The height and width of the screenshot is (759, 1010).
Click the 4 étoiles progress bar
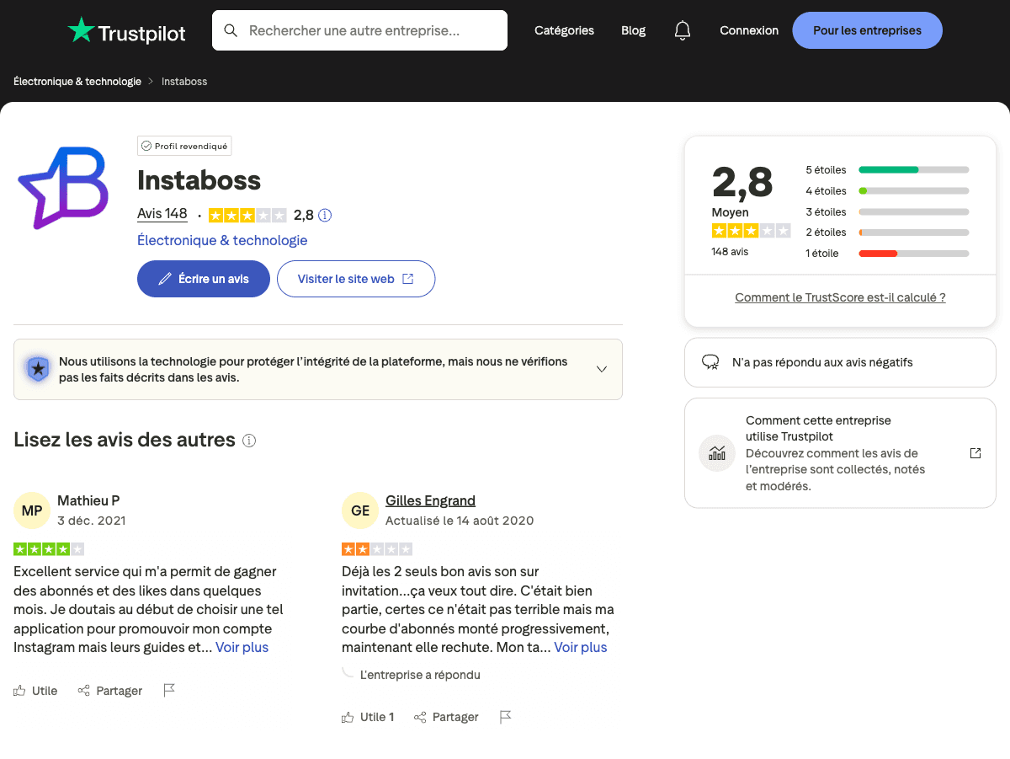click(x=914, y=190)
